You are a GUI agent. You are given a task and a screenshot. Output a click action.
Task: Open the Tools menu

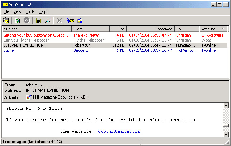coord(30,11)
